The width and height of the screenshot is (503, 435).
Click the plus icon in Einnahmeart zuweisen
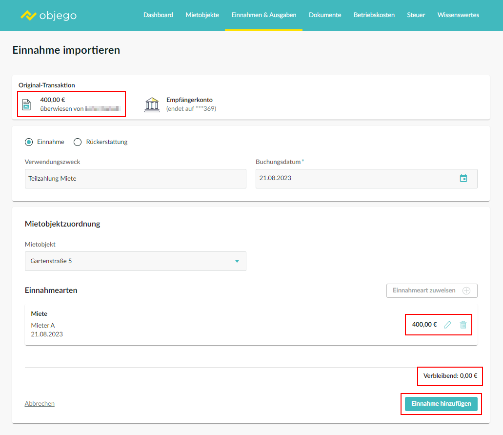coord(466,290)
